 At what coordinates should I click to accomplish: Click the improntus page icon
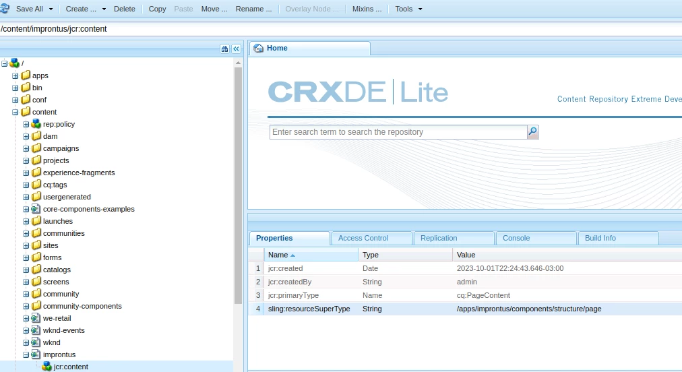point(36,354)
